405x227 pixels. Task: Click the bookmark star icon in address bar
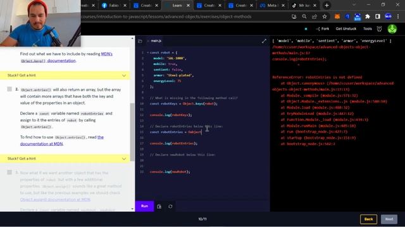(325, 16)
